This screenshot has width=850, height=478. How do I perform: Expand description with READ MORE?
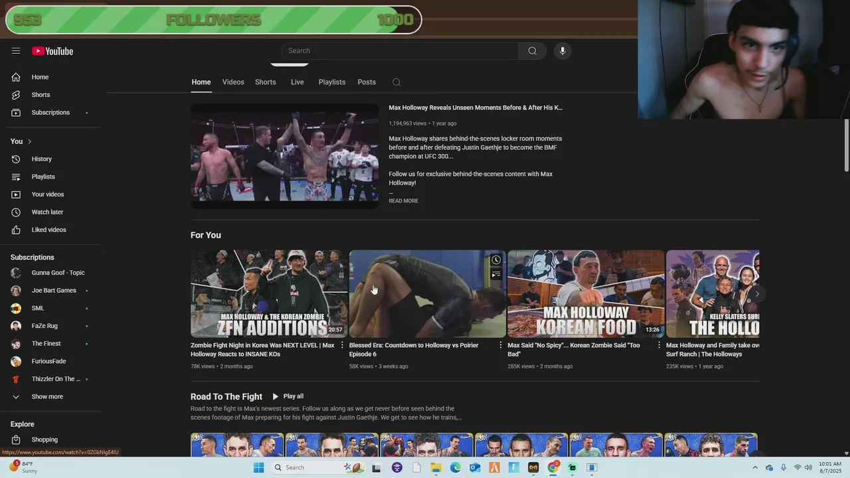tap(403, 201)
